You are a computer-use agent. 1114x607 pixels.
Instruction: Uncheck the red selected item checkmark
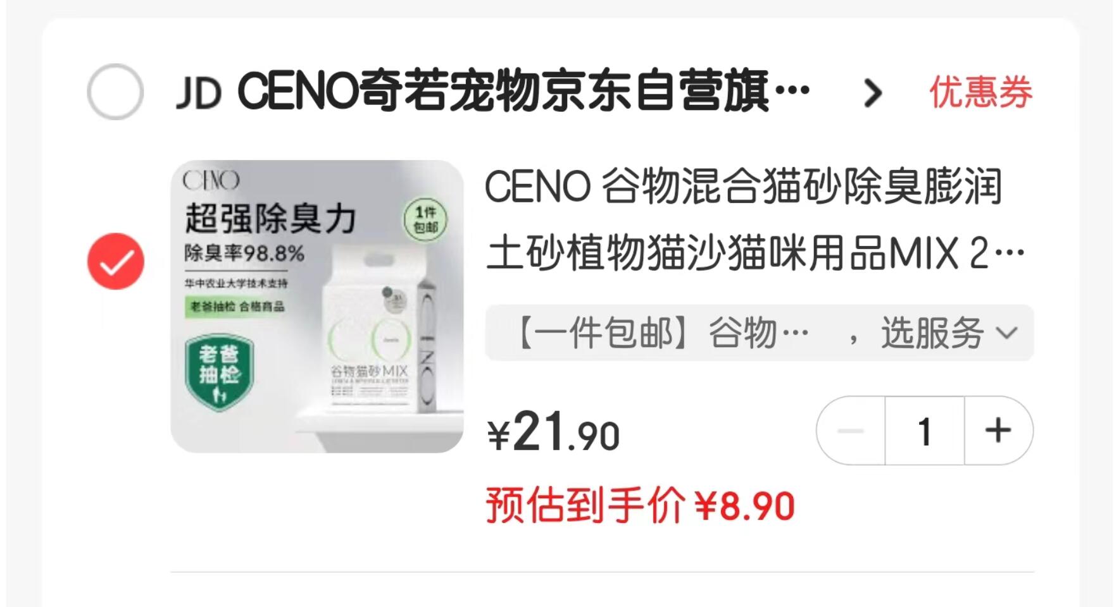pos(116,261)
